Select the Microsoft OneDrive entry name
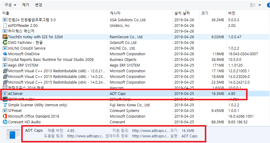 24,54
